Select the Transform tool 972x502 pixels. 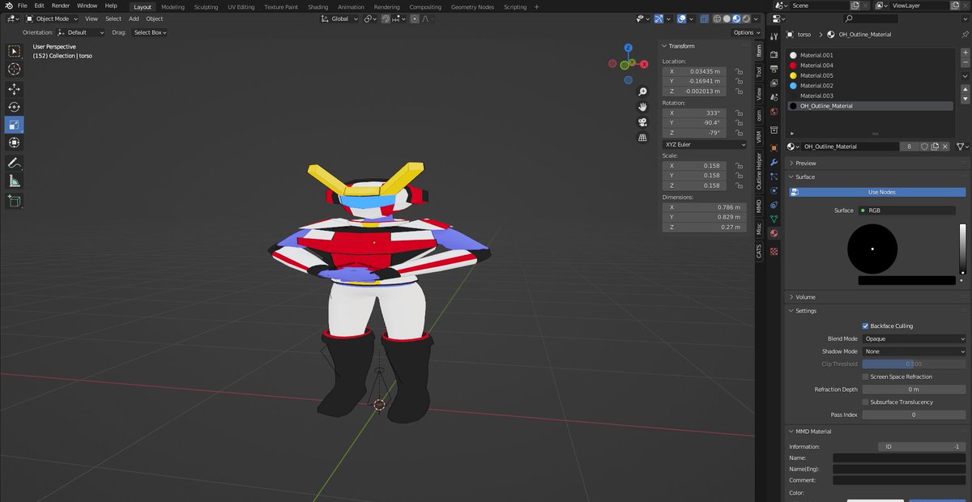click(15, 143)
